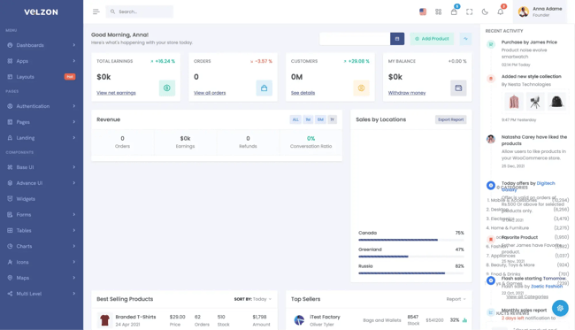Click the Branded T-Shirts product thumbnail
The image size is (575, 330).
tap(104, 320)
